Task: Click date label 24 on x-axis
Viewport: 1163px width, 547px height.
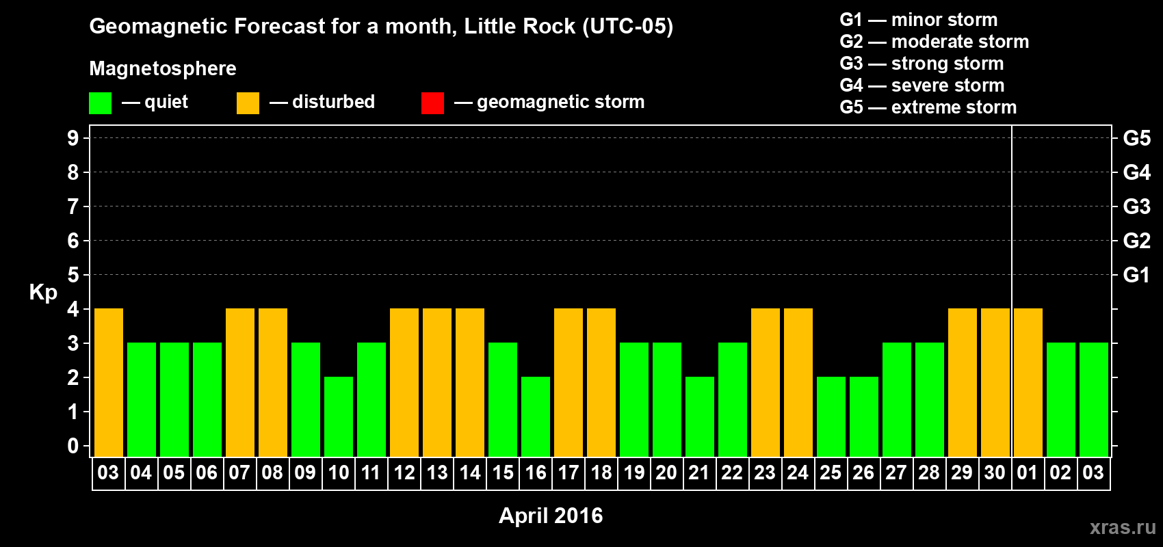Action: tap(798, 473)
